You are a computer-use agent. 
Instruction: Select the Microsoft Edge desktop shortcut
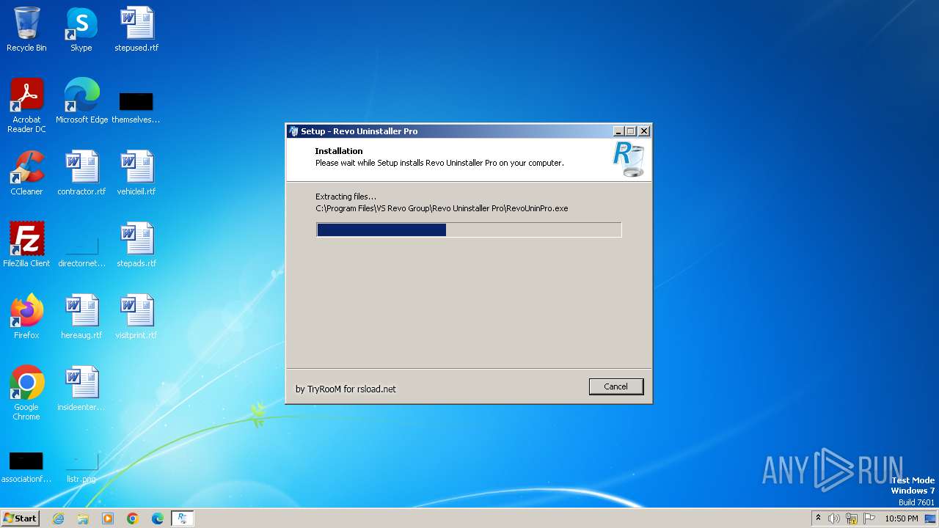[x=81, y=101]
